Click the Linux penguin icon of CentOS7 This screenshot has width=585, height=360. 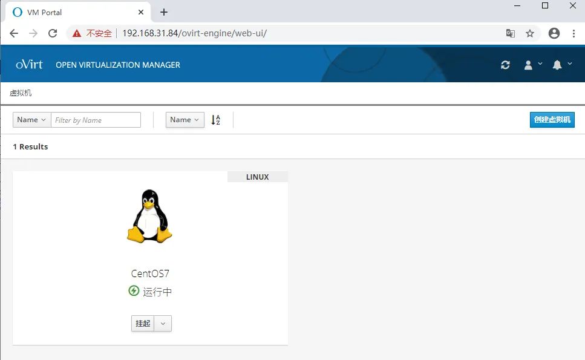[x=149, y=216]
